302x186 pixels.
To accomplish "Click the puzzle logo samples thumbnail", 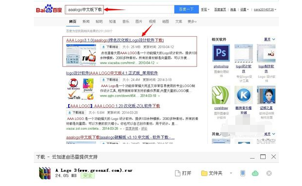I will [81, 89].
